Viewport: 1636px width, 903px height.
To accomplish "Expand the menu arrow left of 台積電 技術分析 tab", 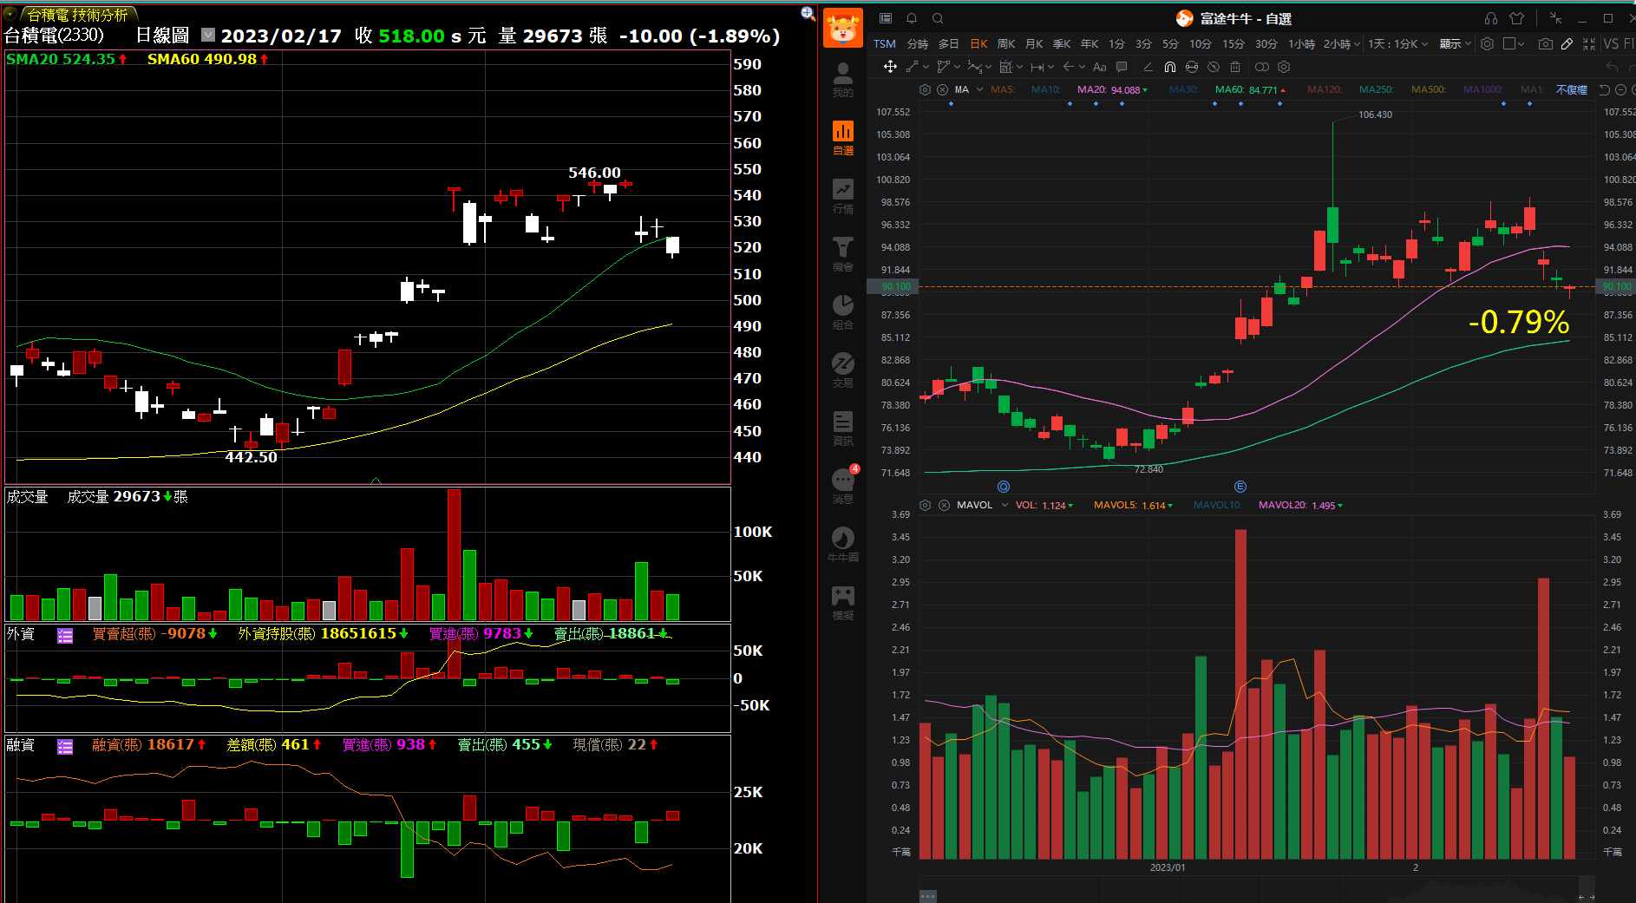I will 10,14.
